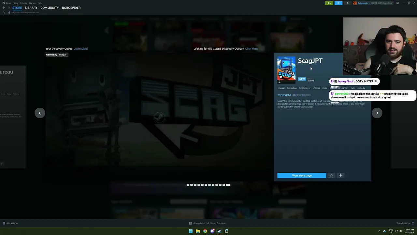Open the Steam menu
This screenshot has height=235, width=417.
coord(8,3)
